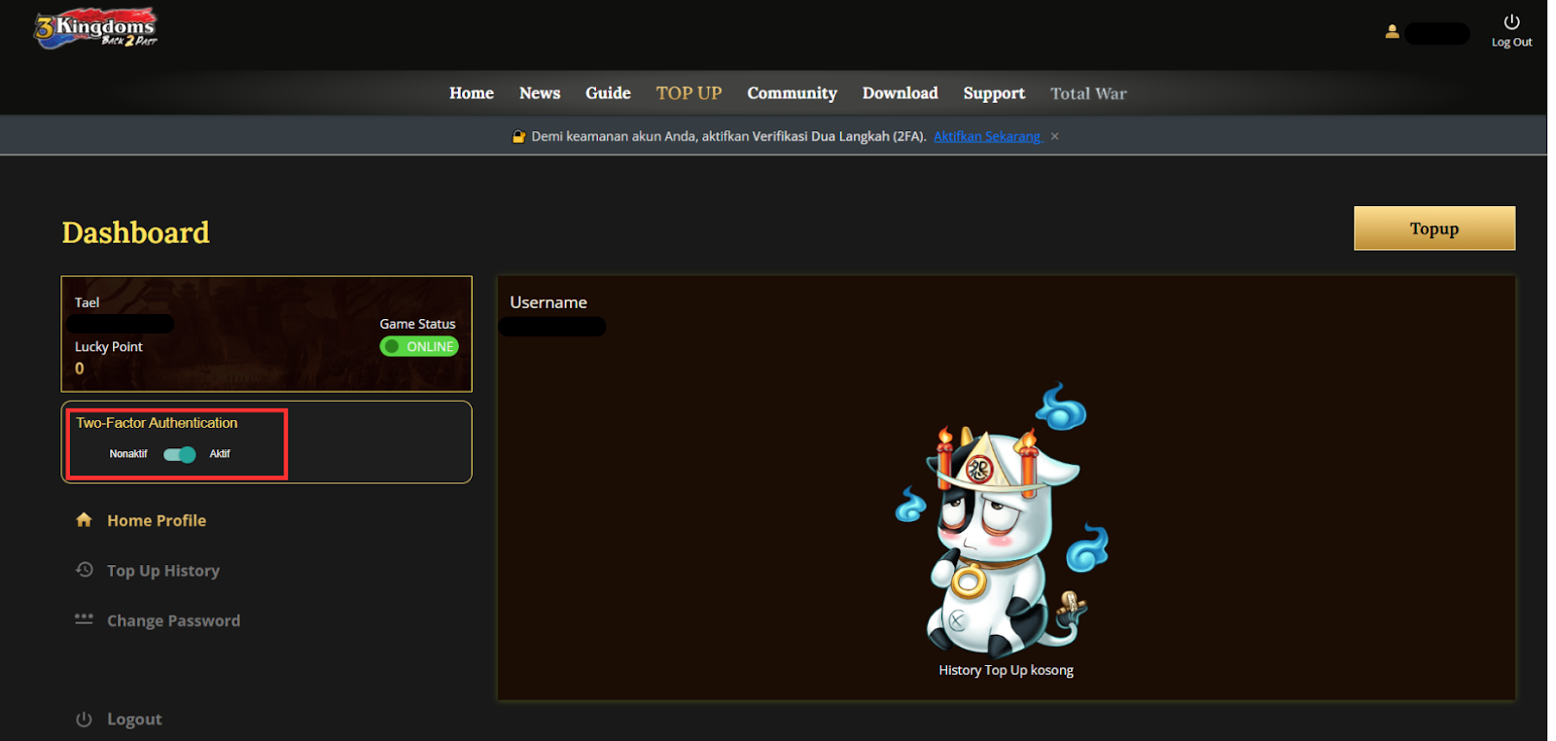The width and height of the screenshot is (1556, 741).
Task: Click the ONLINE game status indicator
Action: click(x=419, y=346)
